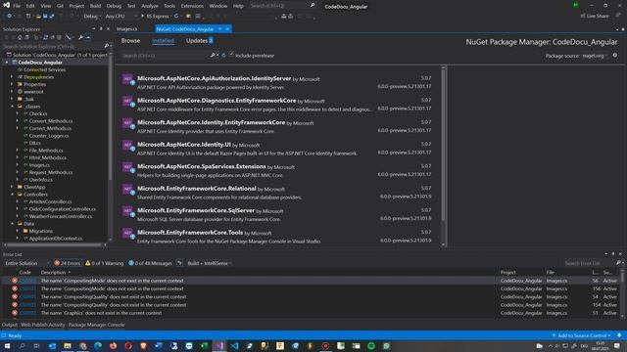Click the top-bar search magnifier icon
The width and height of the screenshot is (627, 352).
point(313,6)
